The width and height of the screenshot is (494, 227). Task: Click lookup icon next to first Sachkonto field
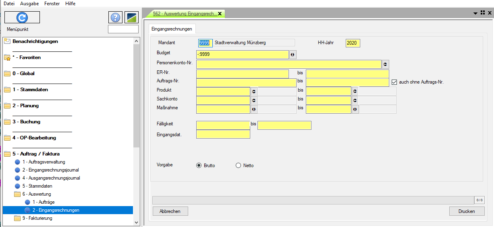(x=254, y=100)
